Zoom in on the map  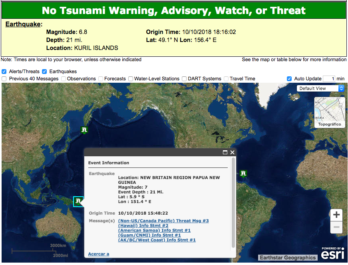(x=336, y=215)
